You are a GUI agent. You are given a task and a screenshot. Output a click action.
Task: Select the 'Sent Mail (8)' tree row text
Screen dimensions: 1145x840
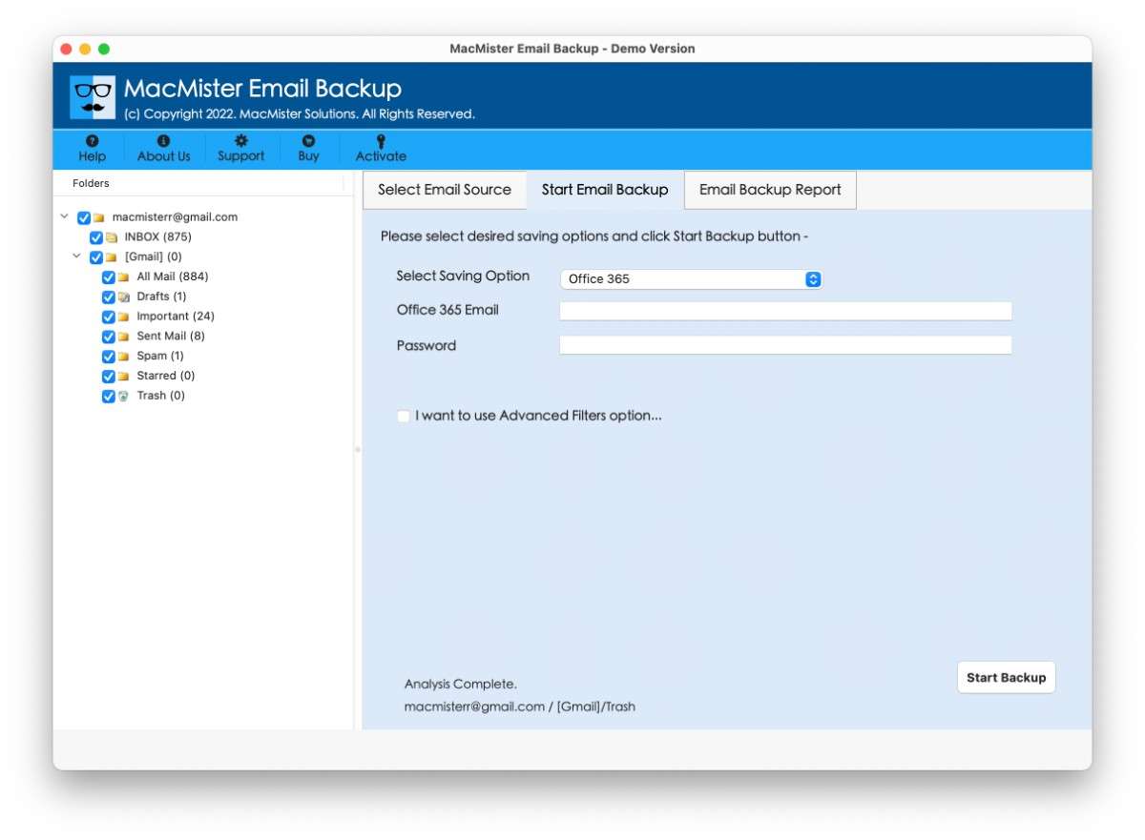[x=171, y=337]
